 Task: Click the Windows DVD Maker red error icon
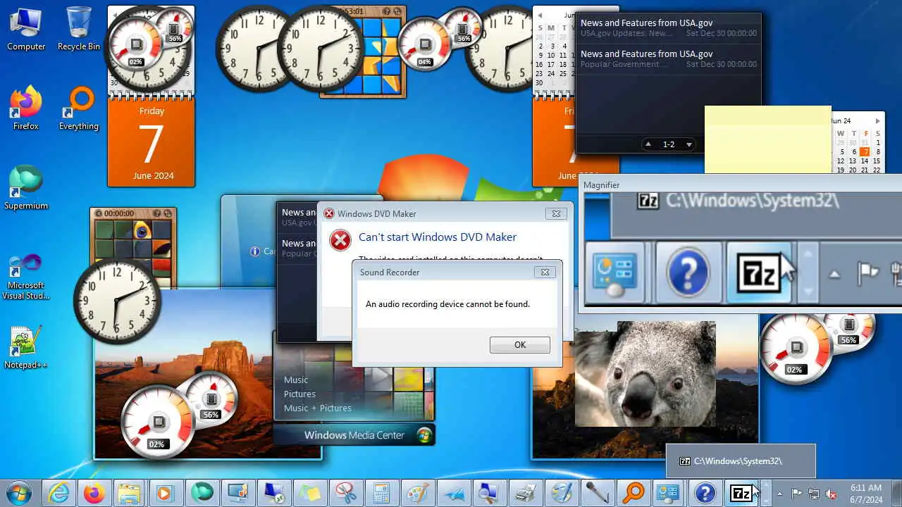point(340,239)
